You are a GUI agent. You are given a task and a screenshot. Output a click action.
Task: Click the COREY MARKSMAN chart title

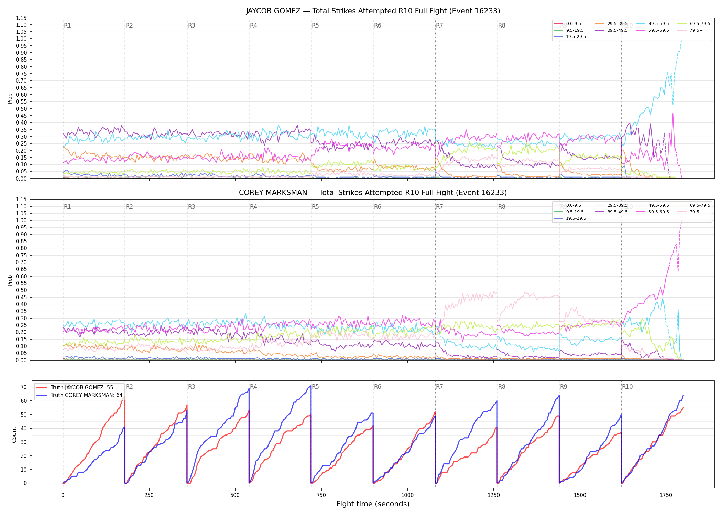click(x=373, y=193)
